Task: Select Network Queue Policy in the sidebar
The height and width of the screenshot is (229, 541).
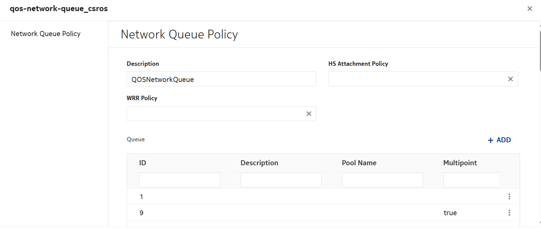Action: tap(46, 34)
